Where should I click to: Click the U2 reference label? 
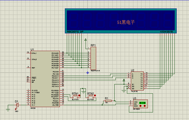click(133, 70)
